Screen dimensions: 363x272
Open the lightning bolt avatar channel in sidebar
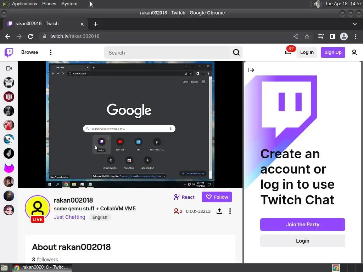pyautogui.click(x=9, y=196)
